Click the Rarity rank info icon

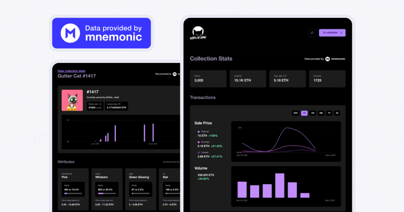tap(101, 104)
